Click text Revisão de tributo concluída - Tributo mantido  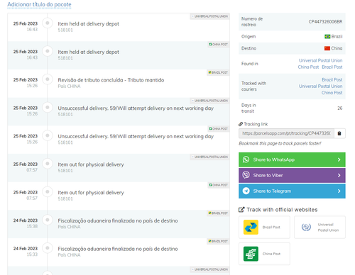111,80
